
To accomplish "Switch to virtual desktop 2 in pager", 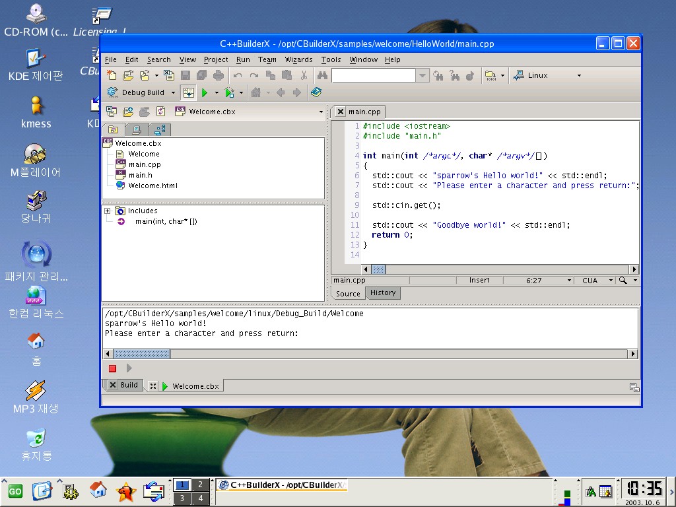I will [x=201, y=485].
